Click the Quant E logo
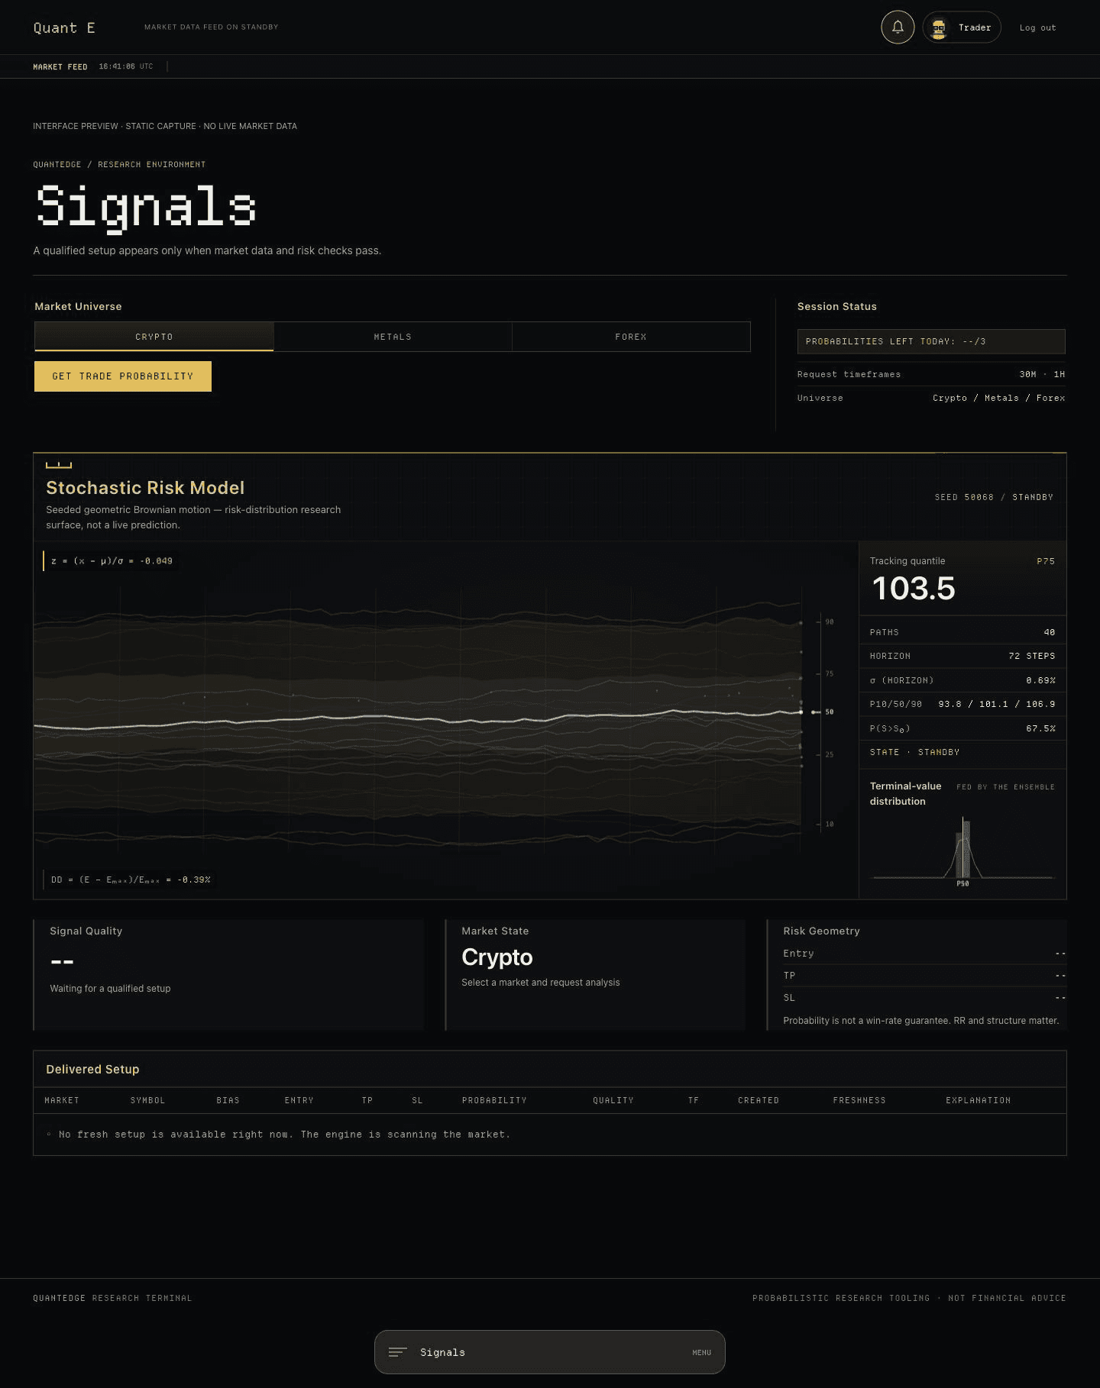The image size is (1100, 1388). [64, 27]
